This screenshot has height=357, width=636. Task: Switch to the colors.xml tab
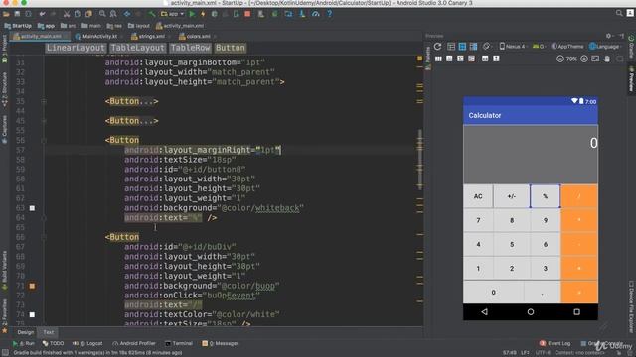click(195, 36)
